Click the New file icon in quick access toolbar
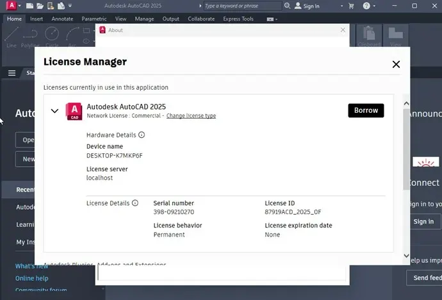 click(x=29, y=6)
